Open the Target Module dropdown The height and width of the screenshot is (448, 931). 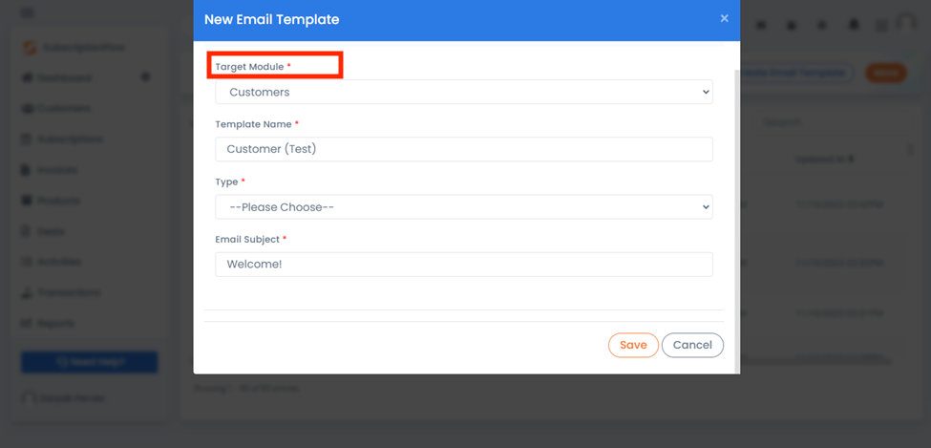point(464,92)
